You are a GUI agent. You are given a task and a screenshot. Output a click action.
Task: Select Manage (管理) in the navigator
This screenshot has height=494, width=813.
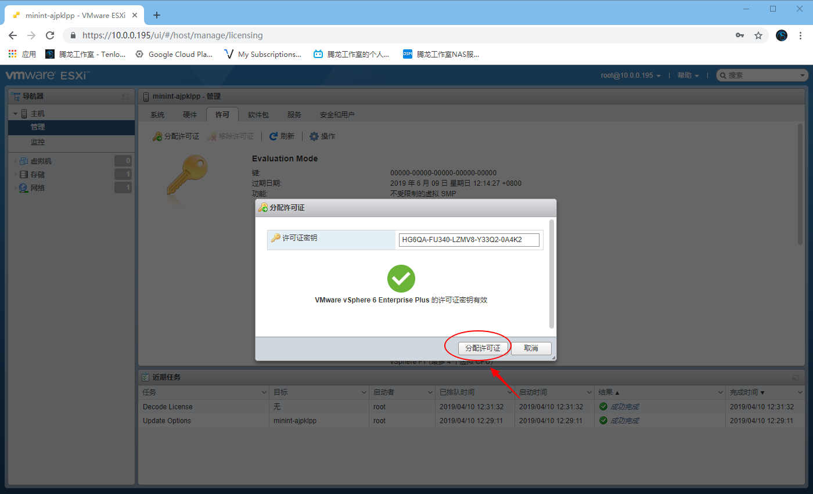71,127
